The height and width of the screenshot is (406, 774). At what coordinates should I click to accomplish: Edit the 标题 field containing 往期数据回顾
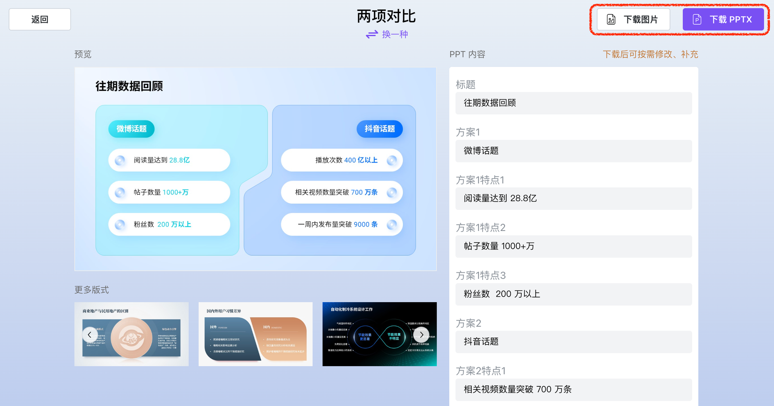[x=574, y=103]
